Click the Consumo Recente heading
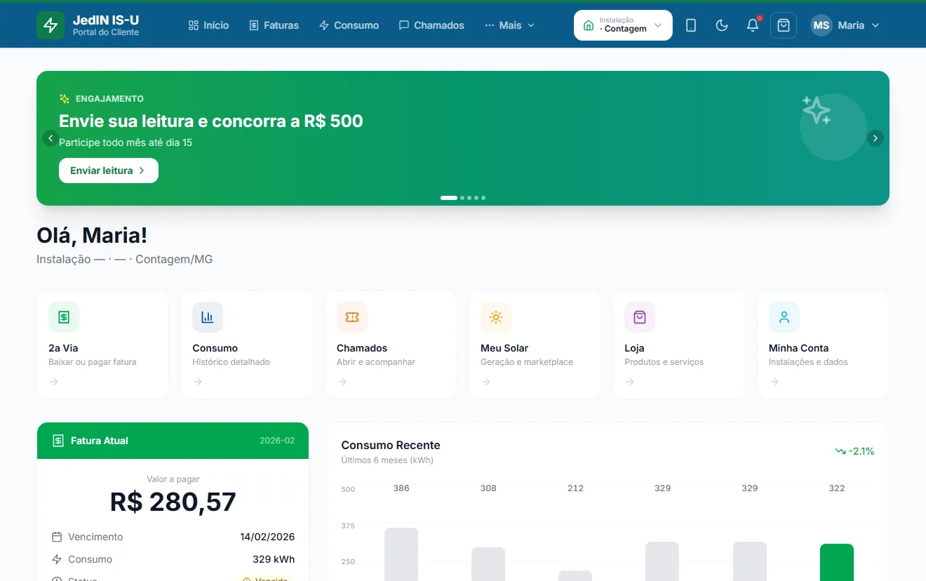Image resolution: width=926 pixels, height=581 pixels. point(391,445)
